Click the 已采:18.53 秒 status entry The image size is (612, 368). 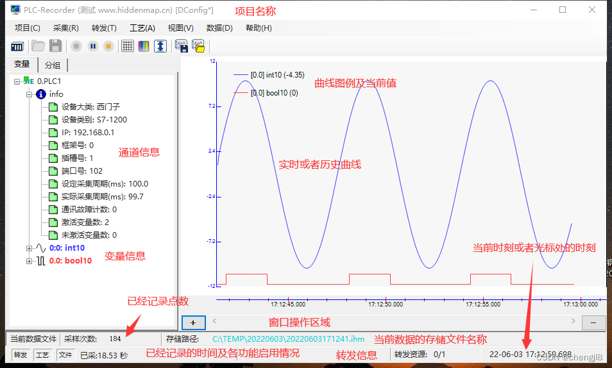[x=104, y=356]
